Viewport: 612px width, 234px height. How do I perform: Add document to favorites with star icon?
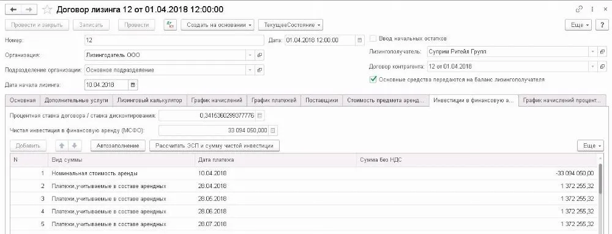47,9
